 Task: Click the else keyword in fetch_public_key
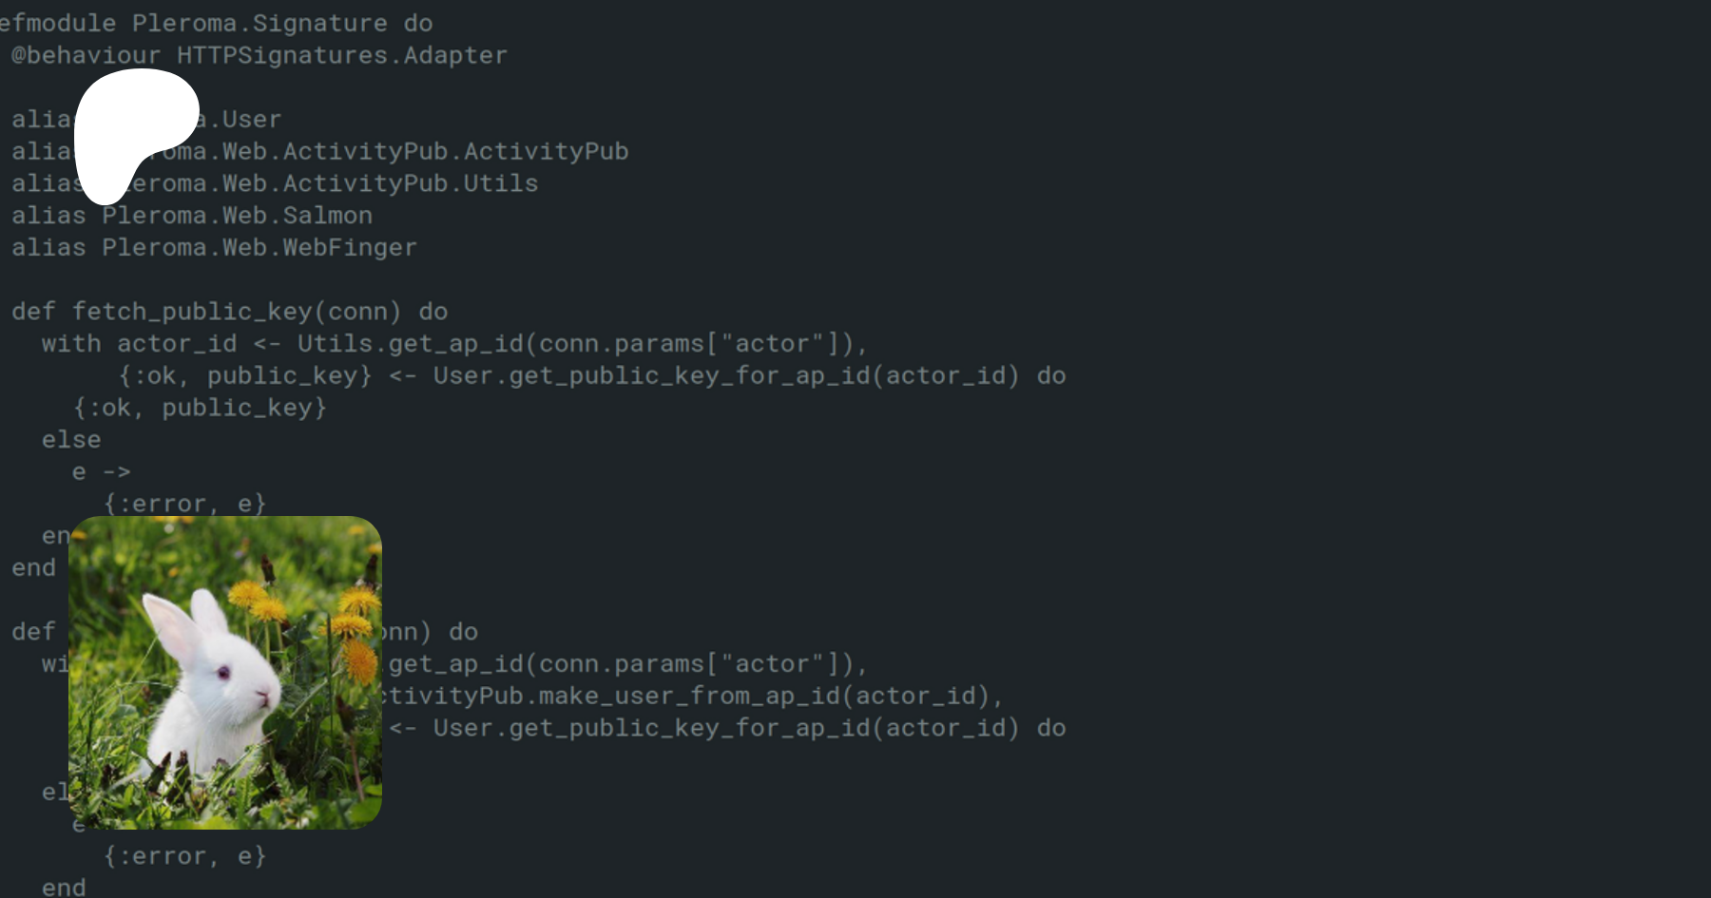[71, 440]
